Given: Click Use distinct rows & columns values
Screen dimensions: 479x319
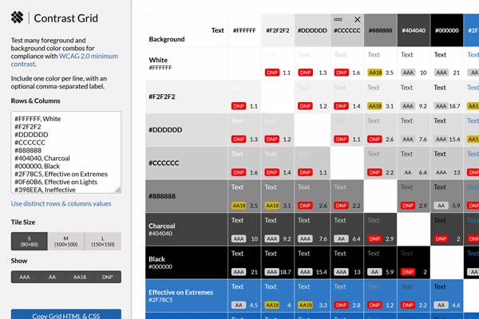Looking at the screenshot, I should pyautogui.click(x=61, y=203).
